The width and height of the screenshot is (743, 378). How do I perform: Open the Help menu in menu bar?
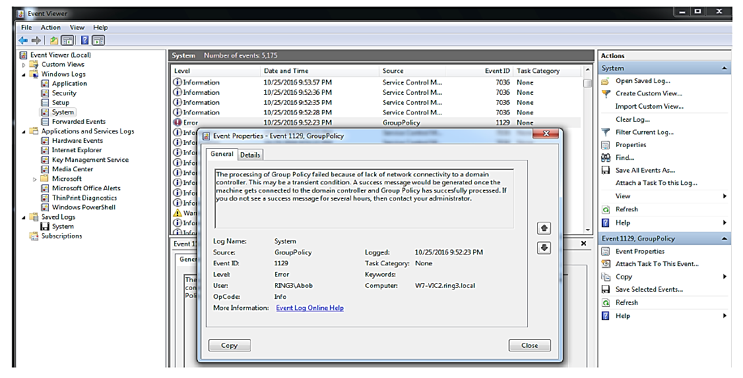(100, 28)
